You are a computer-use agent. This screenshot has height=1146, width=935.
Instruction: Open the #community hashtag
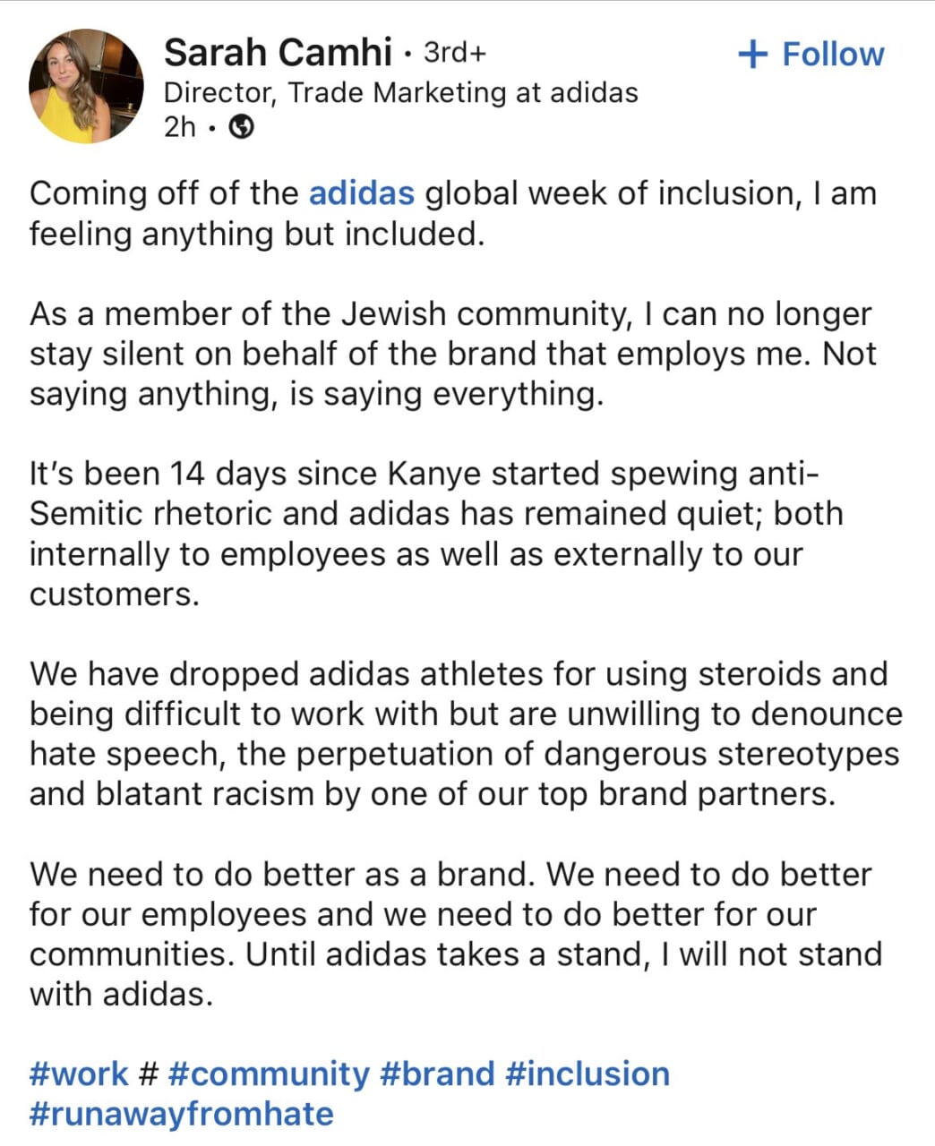click(x=268, y=1073)
